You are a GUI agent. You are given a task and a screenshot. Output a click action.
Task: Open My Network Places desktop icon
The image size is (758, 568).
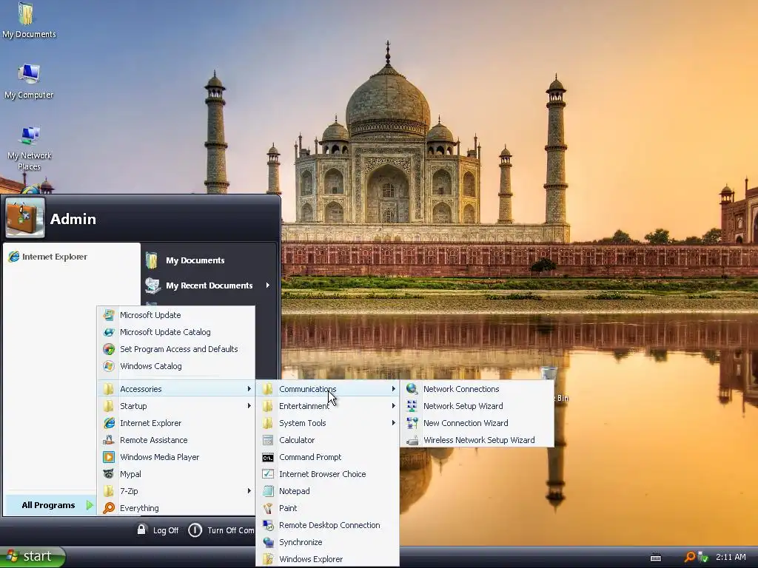coord(29,149)
